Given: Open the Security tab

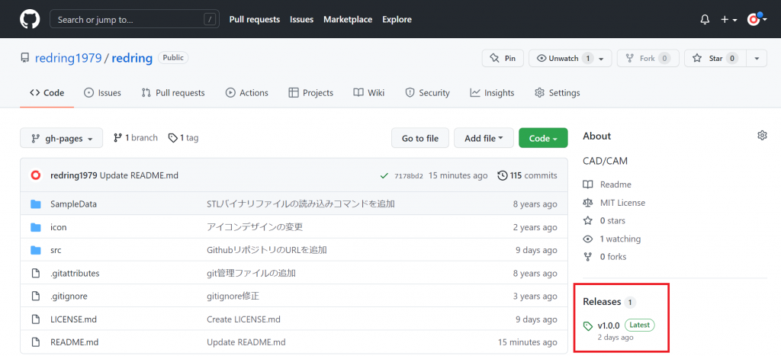Looking at the screenshot, I should 427,92.
